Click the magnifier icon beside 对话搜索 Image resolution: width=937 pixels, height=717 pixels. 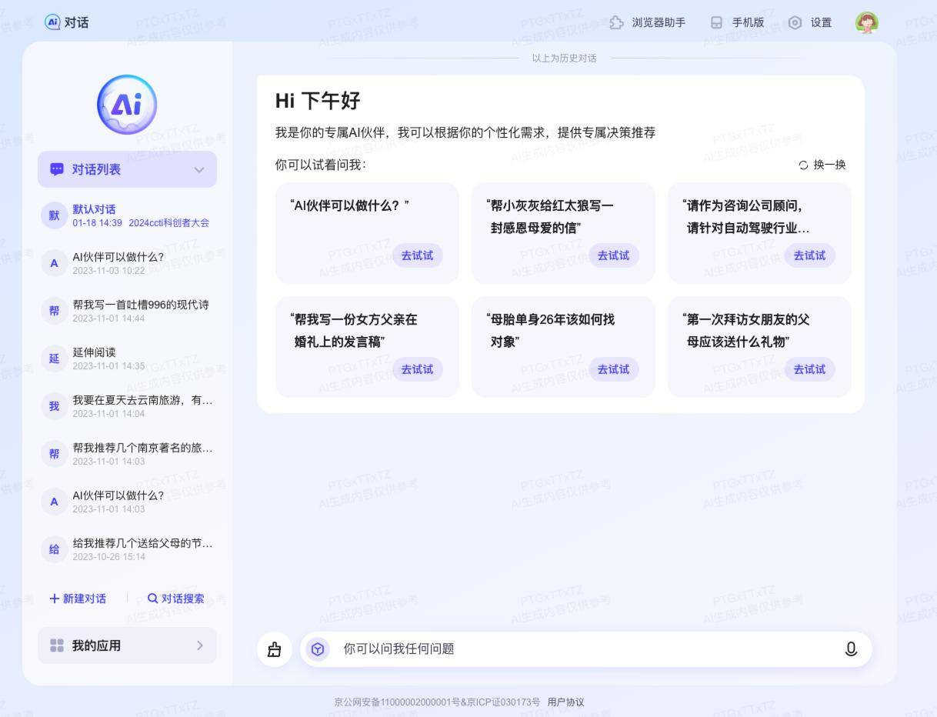[154, 599]
